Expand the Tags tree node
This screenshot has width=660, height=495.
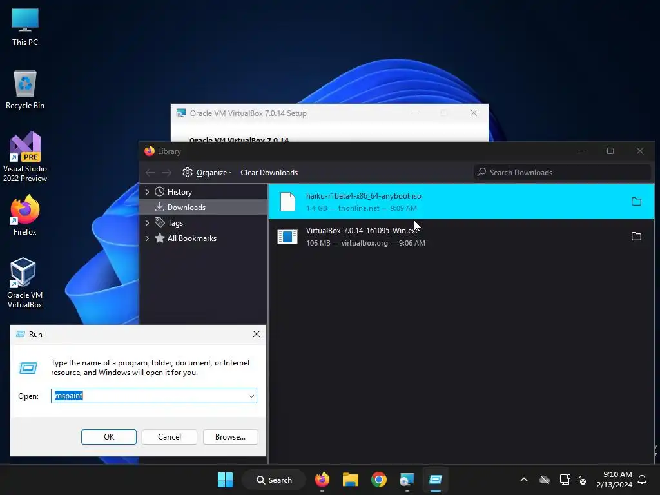[x=148, y=223]
